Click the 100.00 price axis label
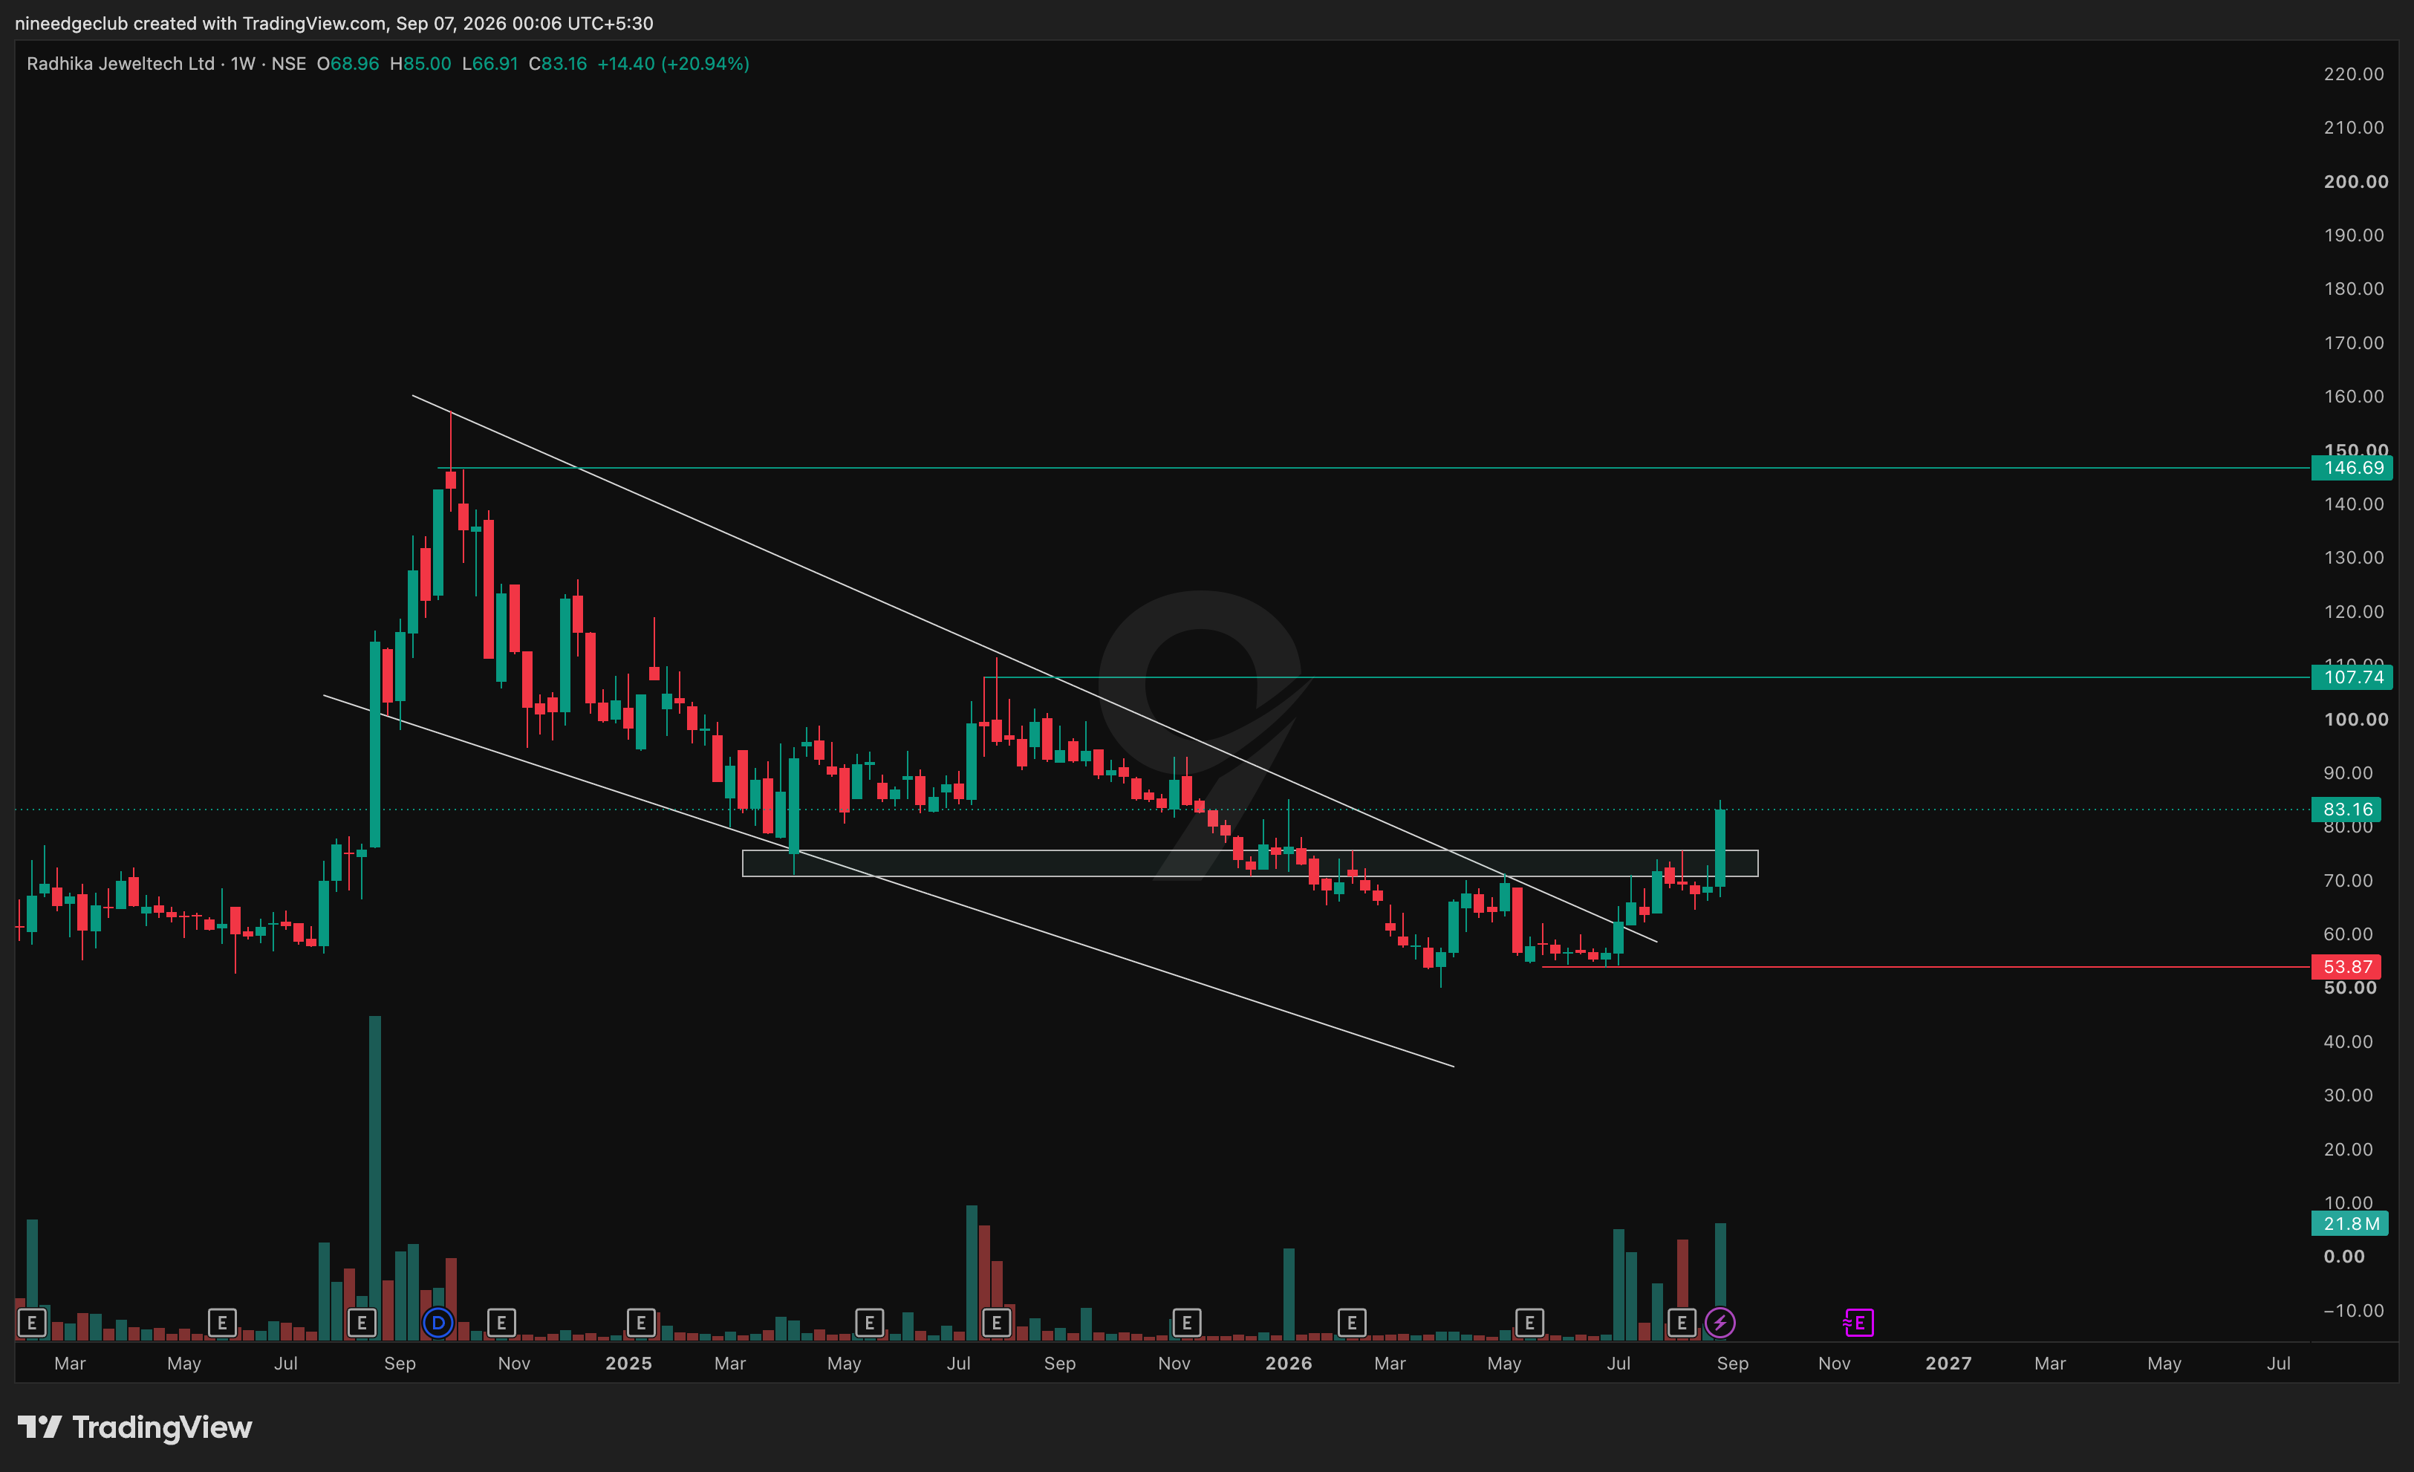2414x1472 pixels. 2355,719
